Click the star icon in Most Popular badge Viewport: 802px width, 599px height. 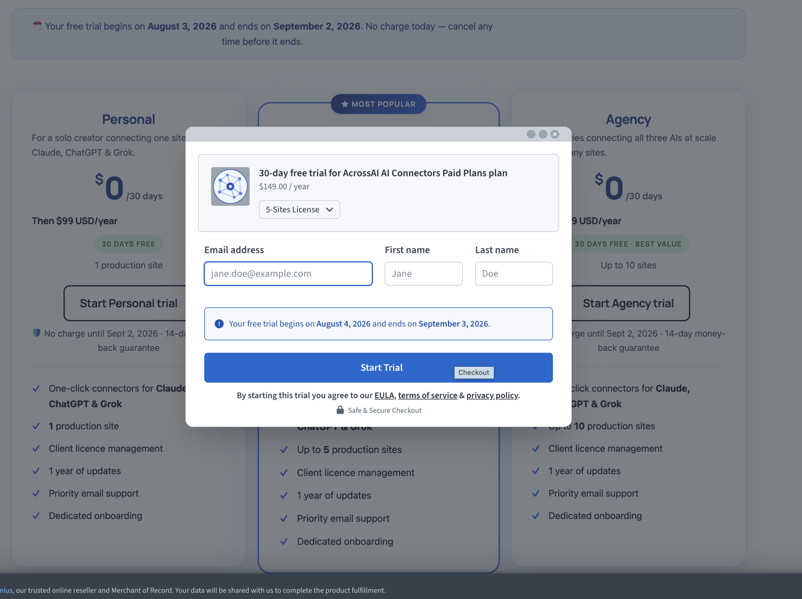click(x=345, y=104)
